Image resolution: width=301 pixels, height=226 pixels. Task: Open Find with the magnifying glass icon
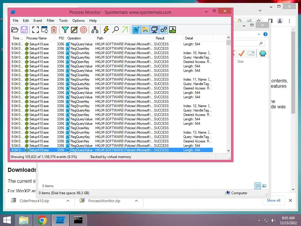coord(115,30)
